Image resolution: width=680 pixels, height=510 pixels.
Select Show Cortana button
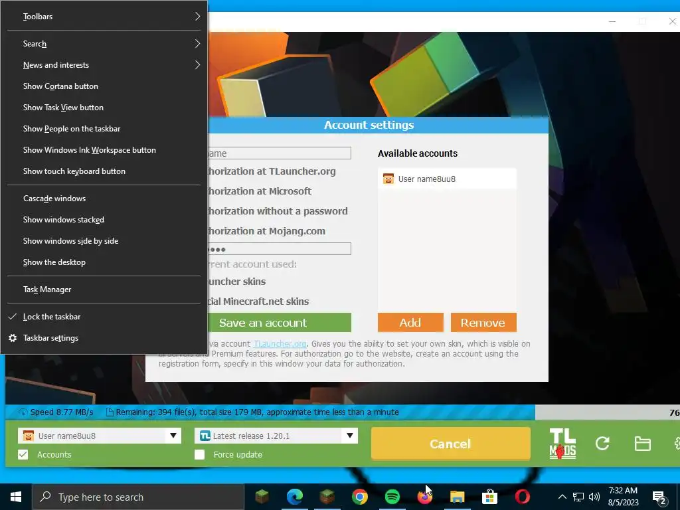coord(104,86)
